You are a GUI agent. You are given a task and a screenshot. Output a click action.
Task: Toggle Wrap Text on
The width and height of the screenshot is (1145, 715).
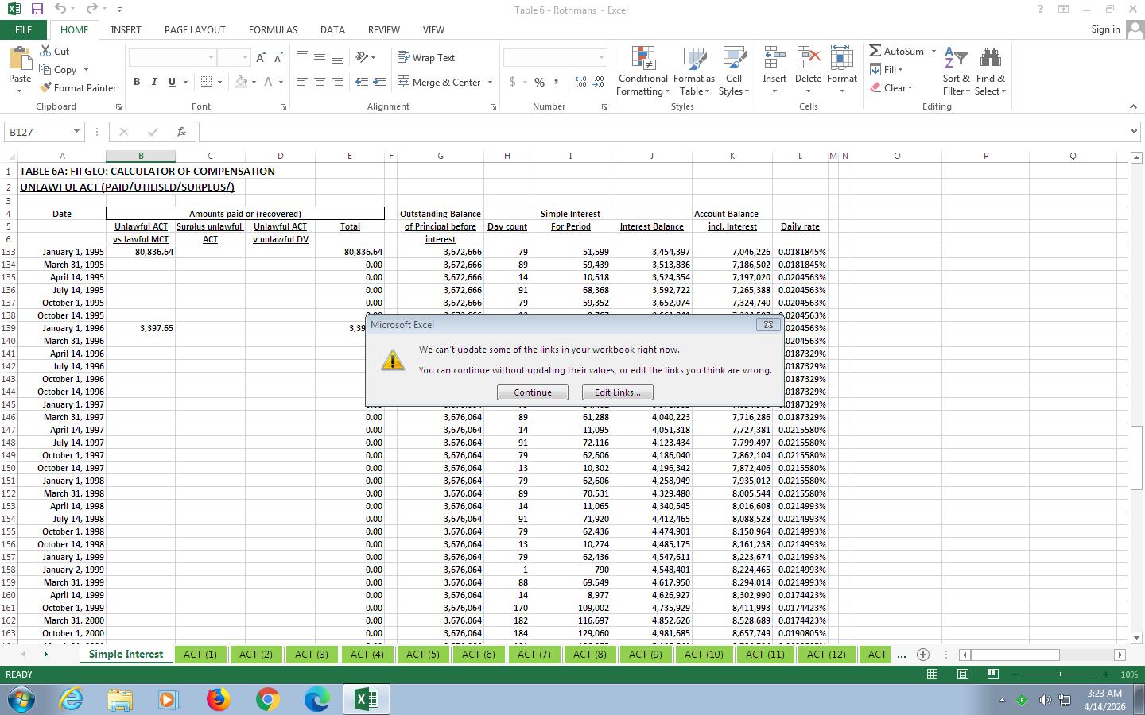coord(426,58)
